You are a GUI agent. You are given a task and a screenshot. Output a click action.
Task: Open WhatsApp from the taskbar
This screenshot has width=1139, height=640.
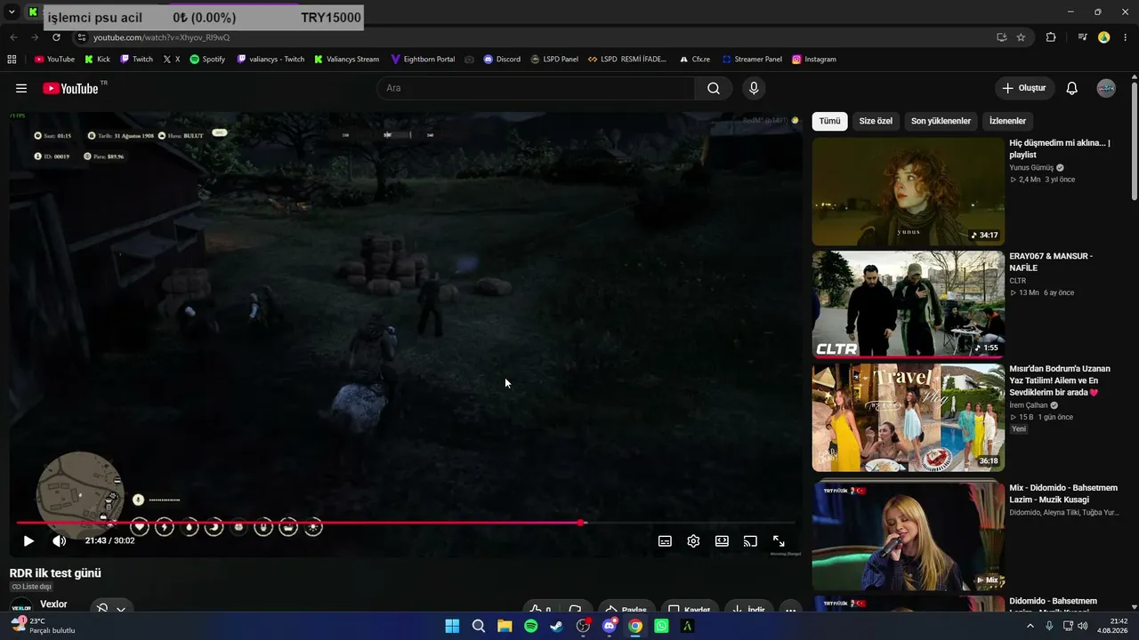(x=661, y=626)
